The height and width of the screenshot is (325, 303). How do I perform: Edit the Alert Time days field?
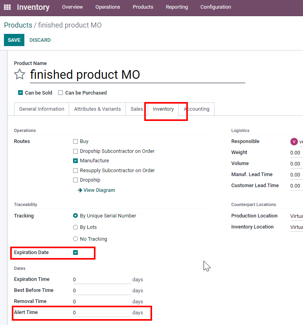102,312
